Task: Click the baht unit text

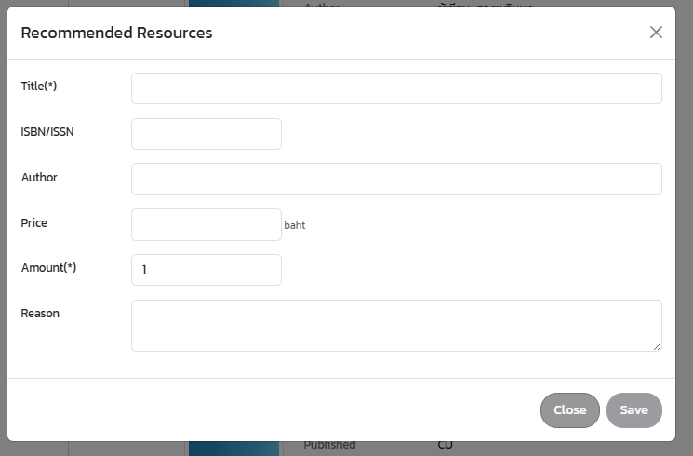Action: [295, 226]
